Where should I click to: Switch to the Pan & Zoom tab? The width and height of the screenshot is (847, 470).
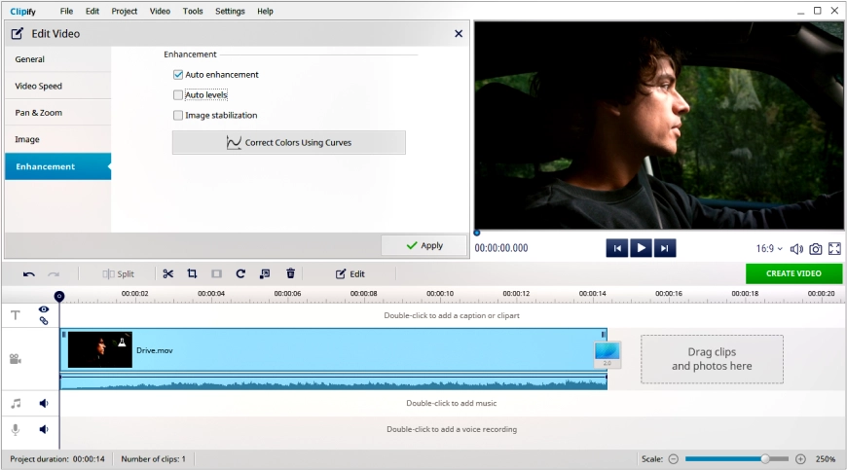tap(57, 113)
